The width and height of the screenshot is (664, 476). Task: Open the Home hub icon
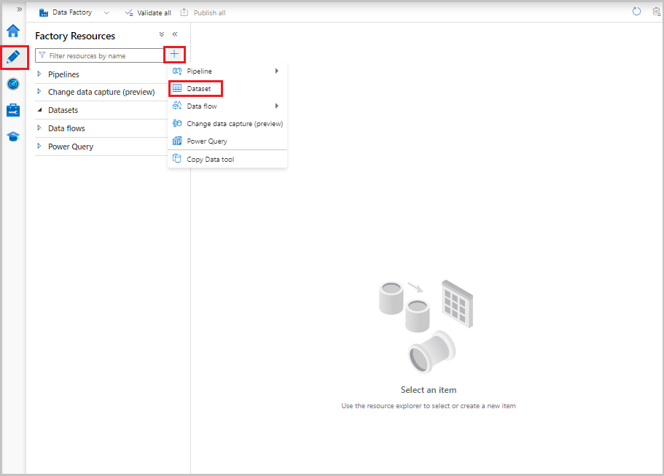click(x=13, y=31)
